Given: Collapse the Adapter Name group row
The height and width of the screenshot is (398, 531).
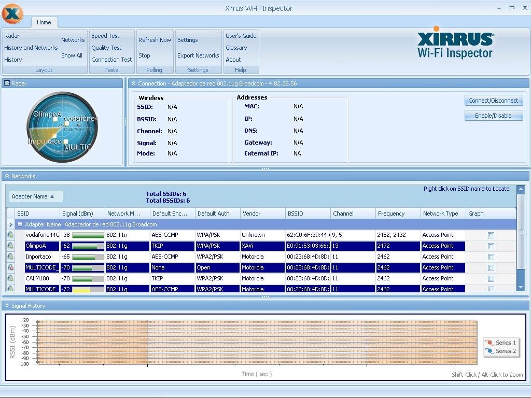Looking at the screenshot, I should 20,224.
